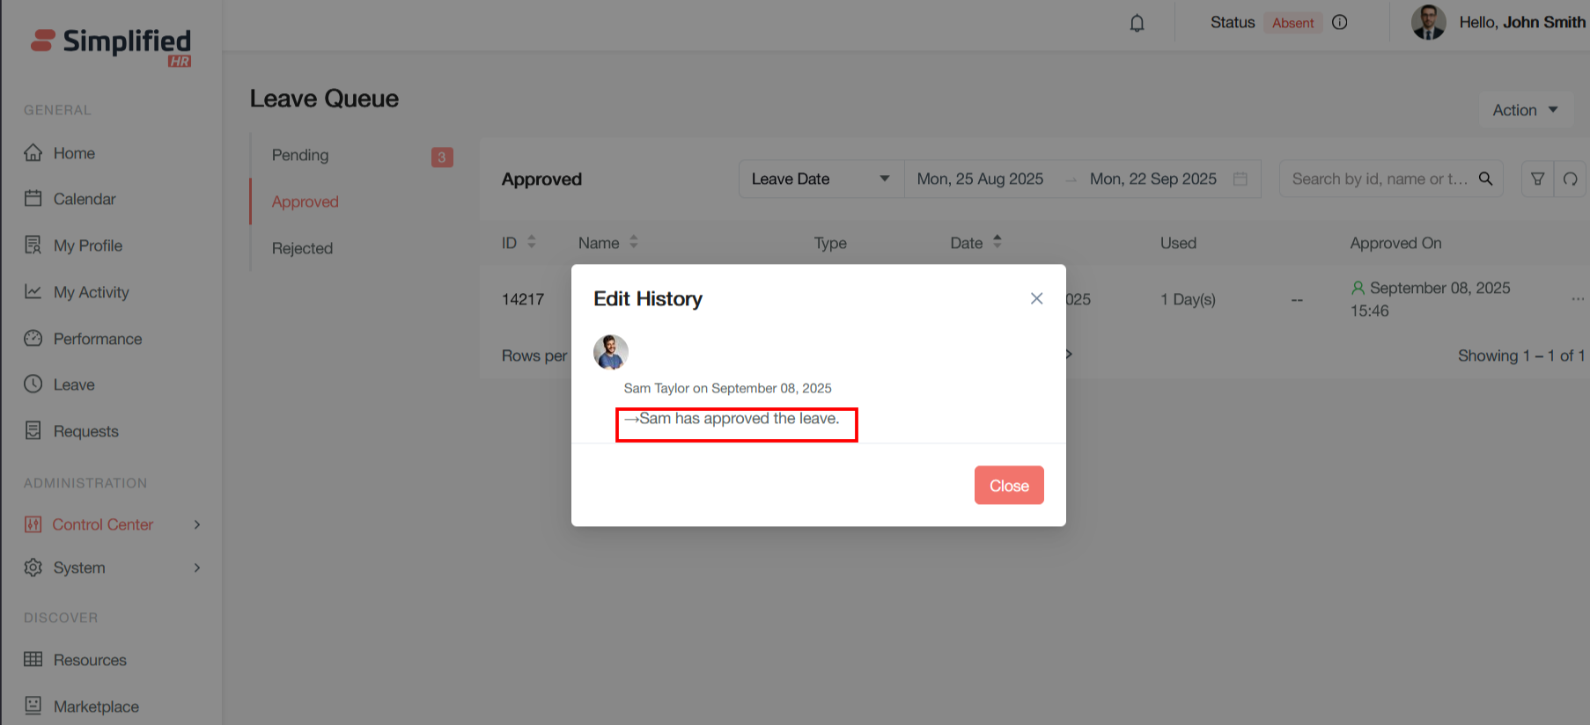Click the refresh table icon
1590x725 pixels.
pyautogui.click(x=1570, y=179)
